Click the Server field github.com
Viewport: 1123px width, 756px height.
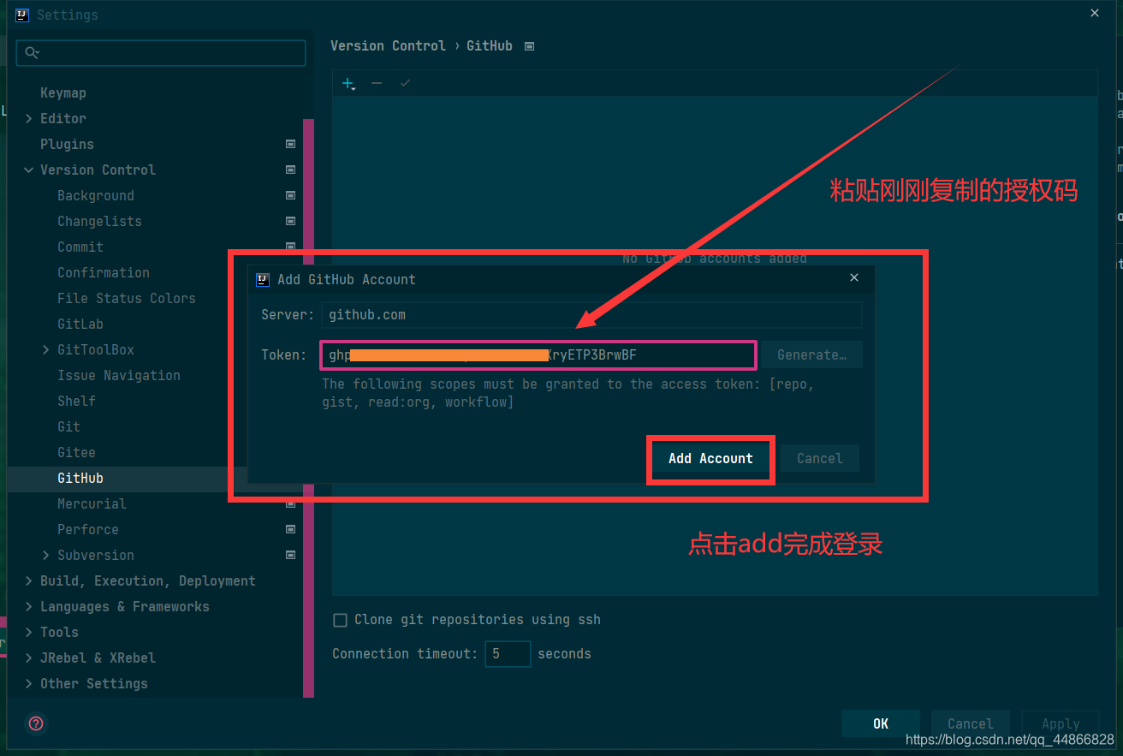(x=591, y=315)
